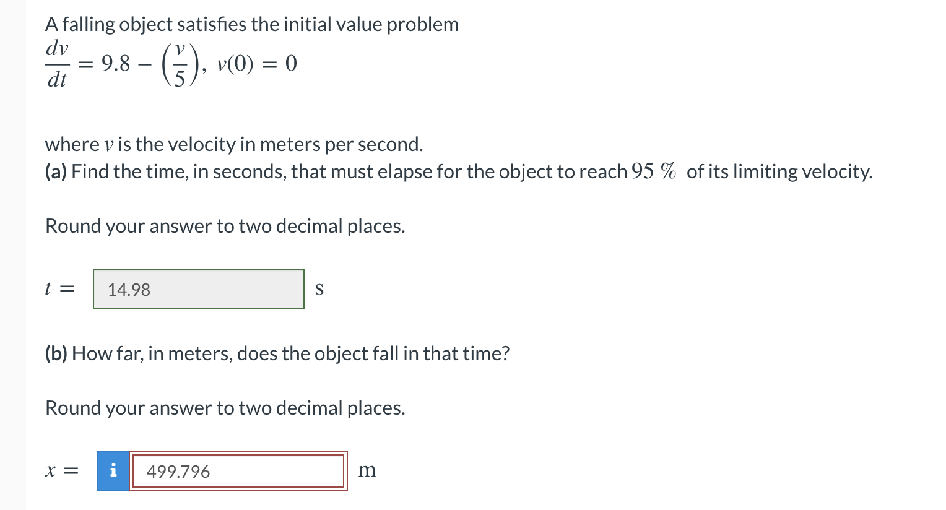Click the differential equation dv/dt expression

(56, 64)
